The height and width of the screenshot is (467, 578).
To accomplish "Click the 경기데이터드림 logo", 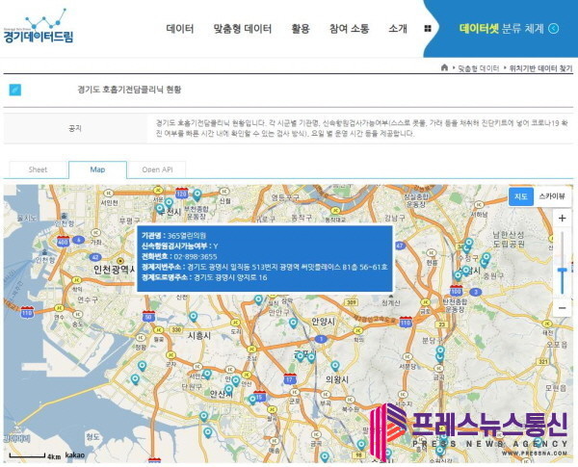I will (x=39, y=27).
